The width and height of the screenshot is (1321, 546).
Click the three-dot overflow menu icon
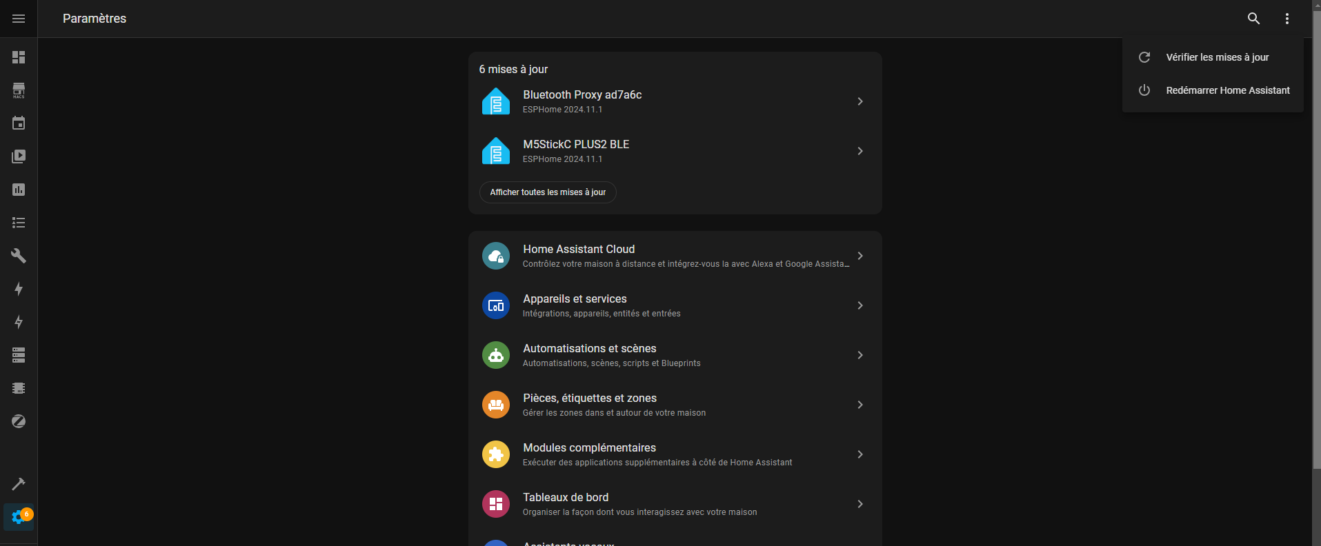(1287, 19)
